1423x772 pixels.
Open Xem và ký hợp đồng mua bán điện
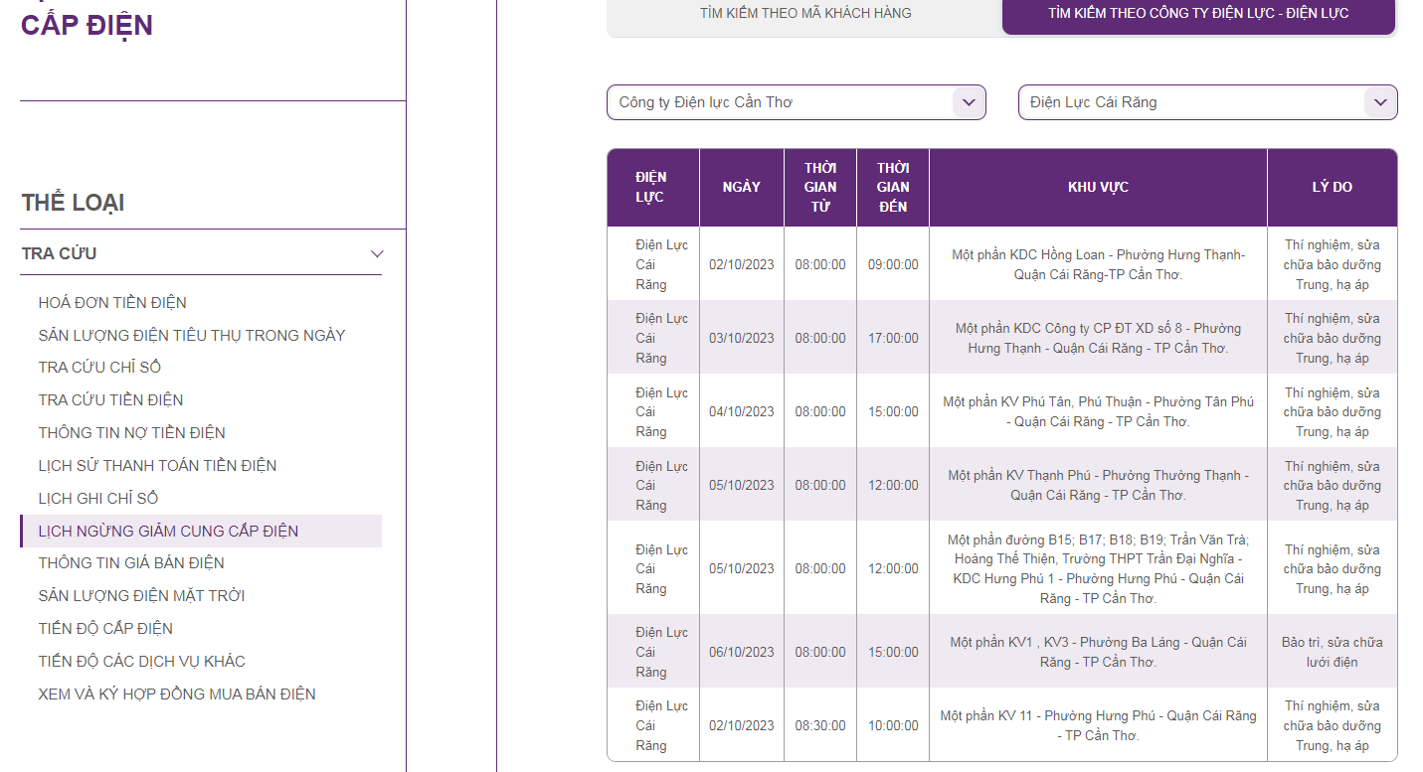coord(177,695)
